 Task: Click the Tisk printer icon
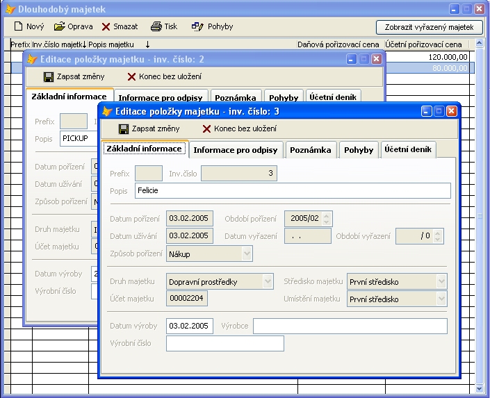(x=156, y=26)
